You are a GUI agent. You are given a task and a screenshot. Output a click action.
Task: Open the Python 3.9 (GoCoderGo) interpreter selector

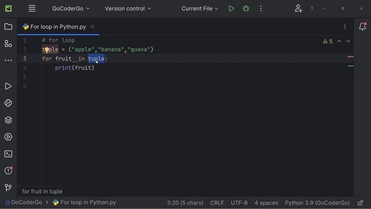click(317, 203)
